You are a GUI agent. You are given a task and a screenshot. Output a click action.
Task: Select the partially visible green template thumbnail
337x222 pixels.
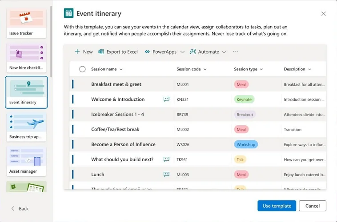26,186
